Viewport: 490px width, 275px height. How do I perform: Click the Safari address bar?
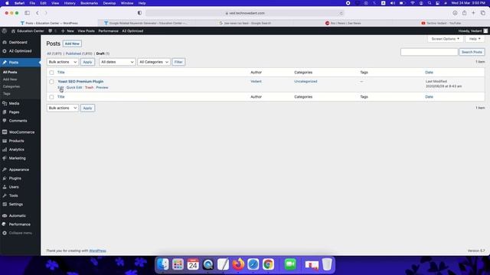(245, 13)
